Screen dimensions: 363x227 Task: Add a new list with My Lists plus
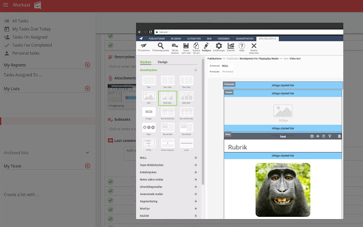[87, 89]
